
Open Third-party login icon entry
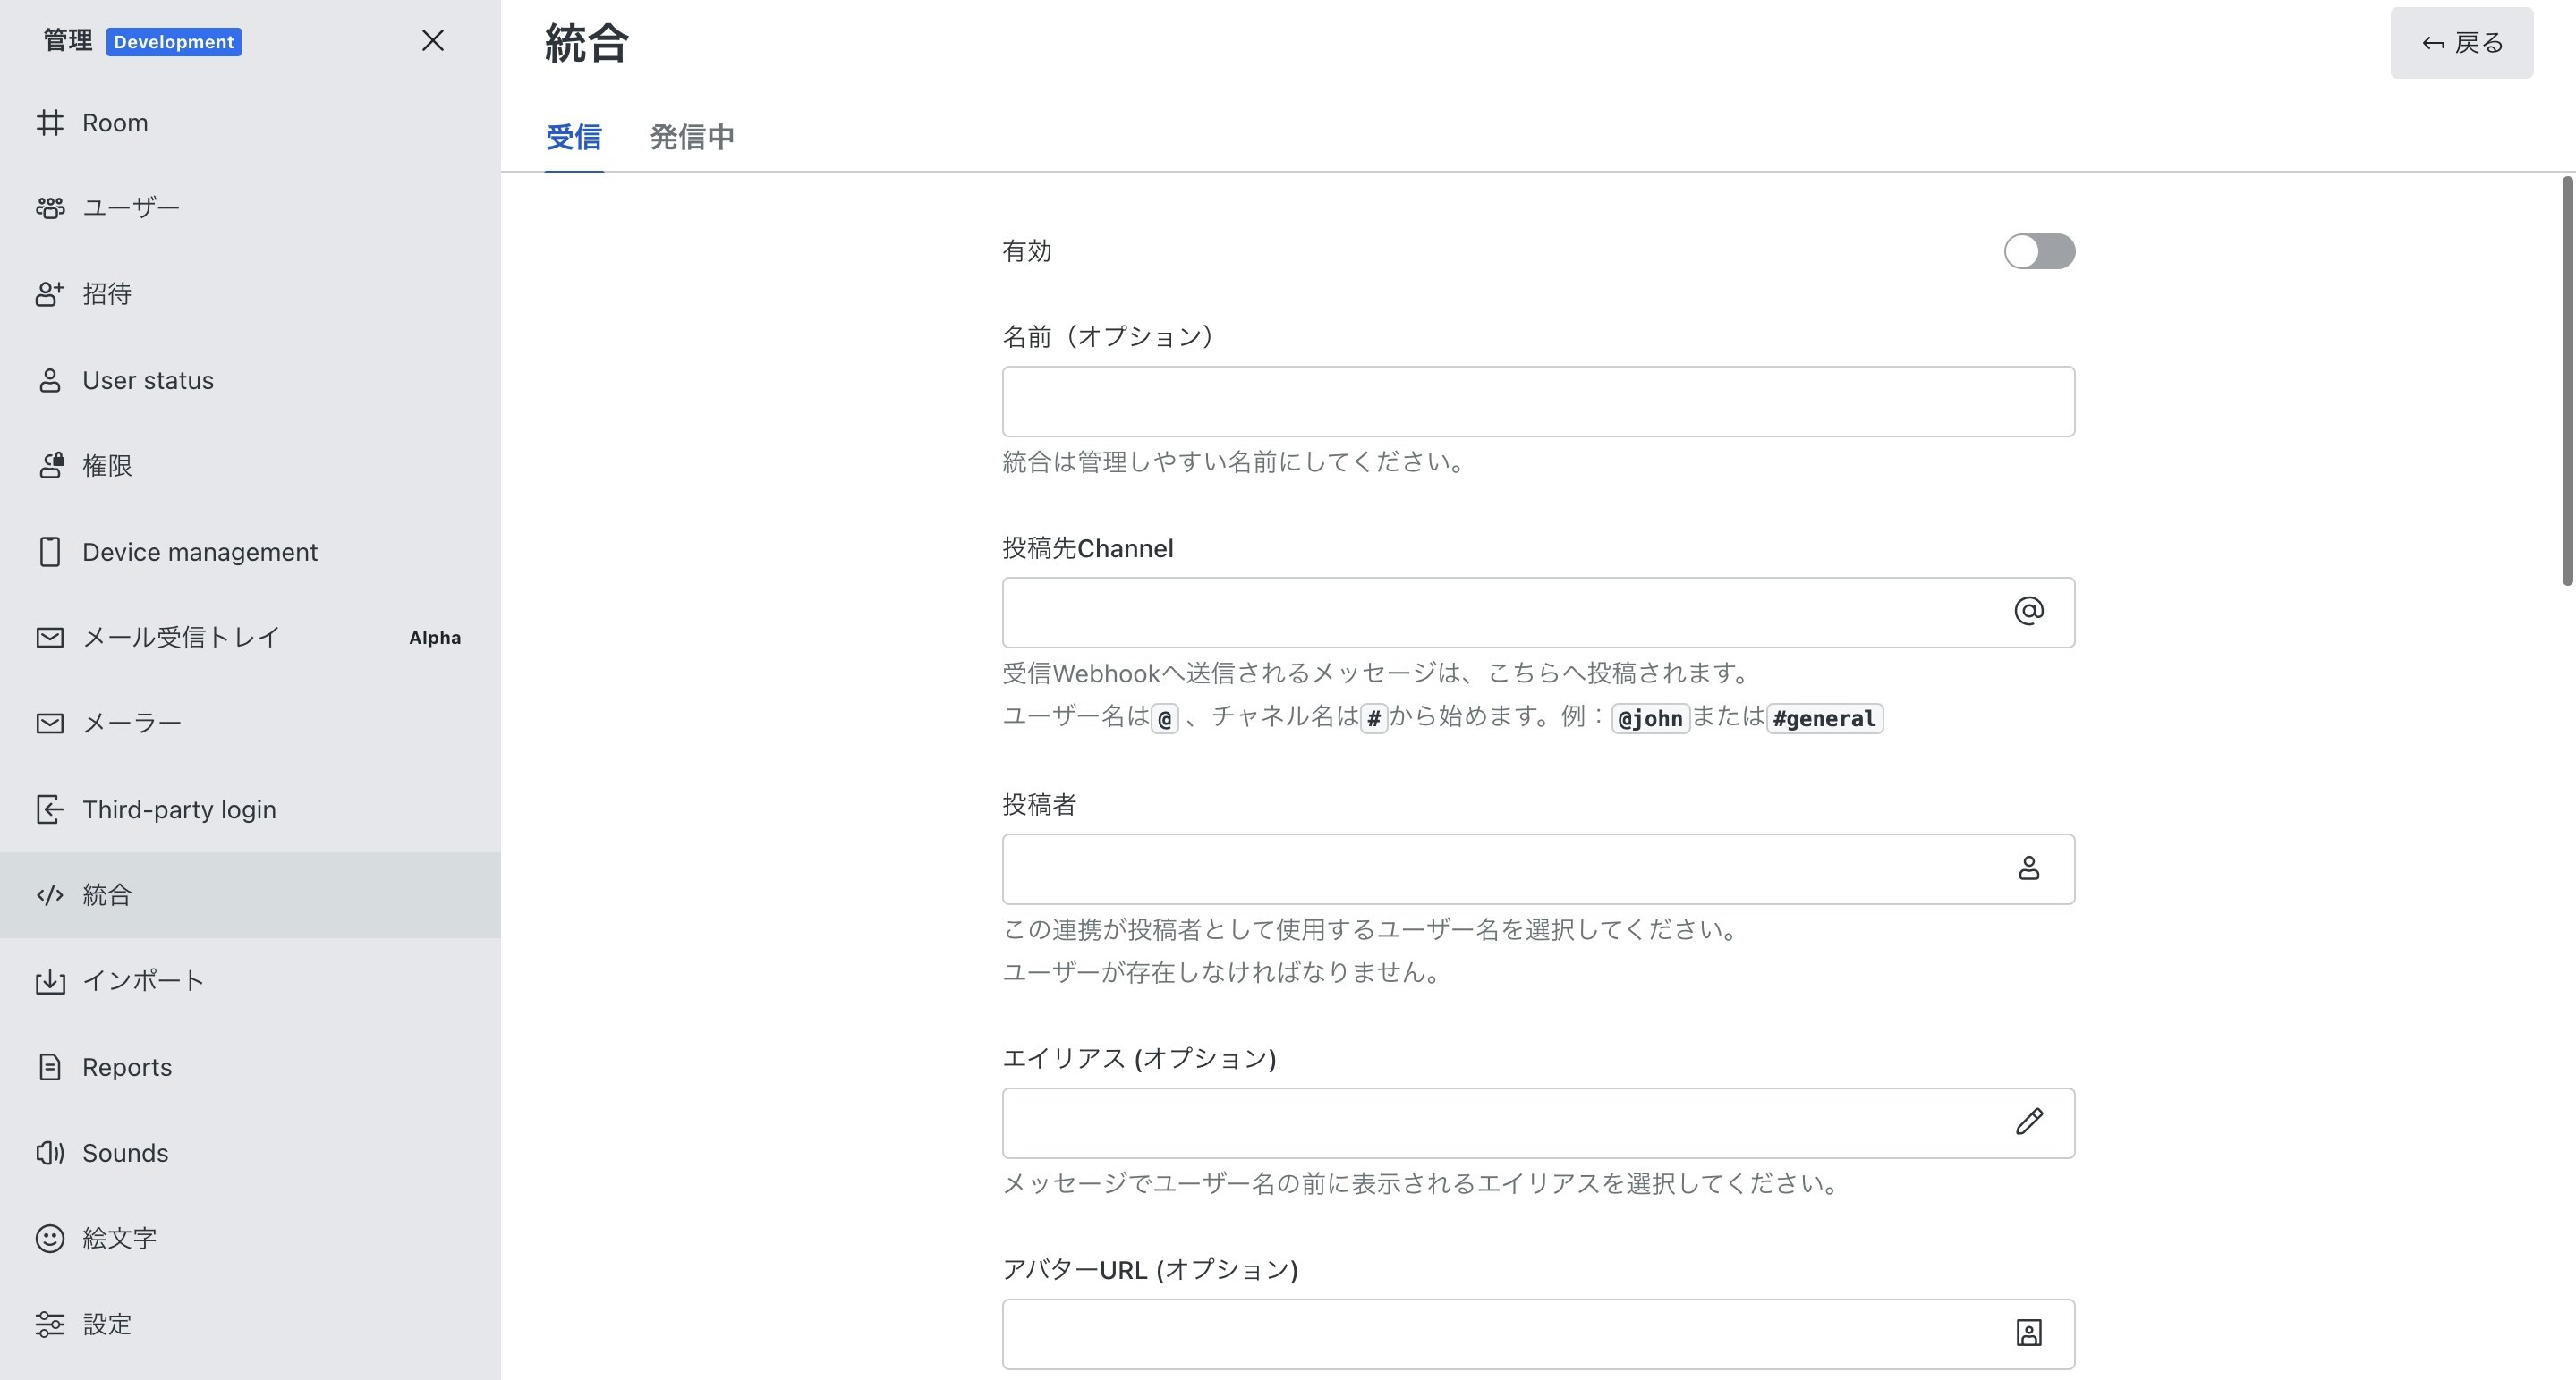(x=50, y=809)
